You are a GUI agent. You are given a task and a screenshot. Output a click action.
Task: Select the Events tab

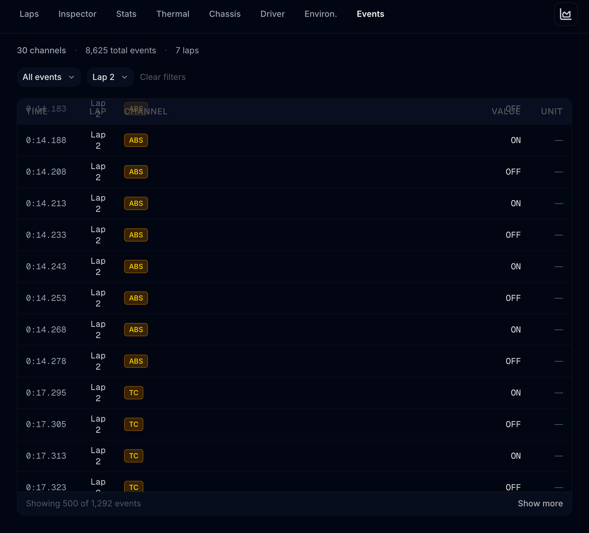(370, 14)
